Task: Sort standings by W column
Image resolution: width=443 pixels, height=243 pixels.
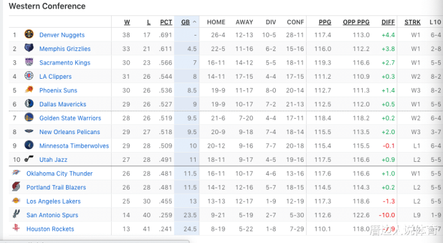Action: 127,22
